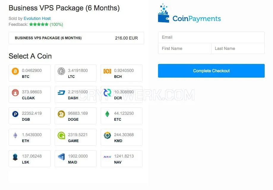Click the green feedback stars rating
The image size is (273, 190).
39,24
